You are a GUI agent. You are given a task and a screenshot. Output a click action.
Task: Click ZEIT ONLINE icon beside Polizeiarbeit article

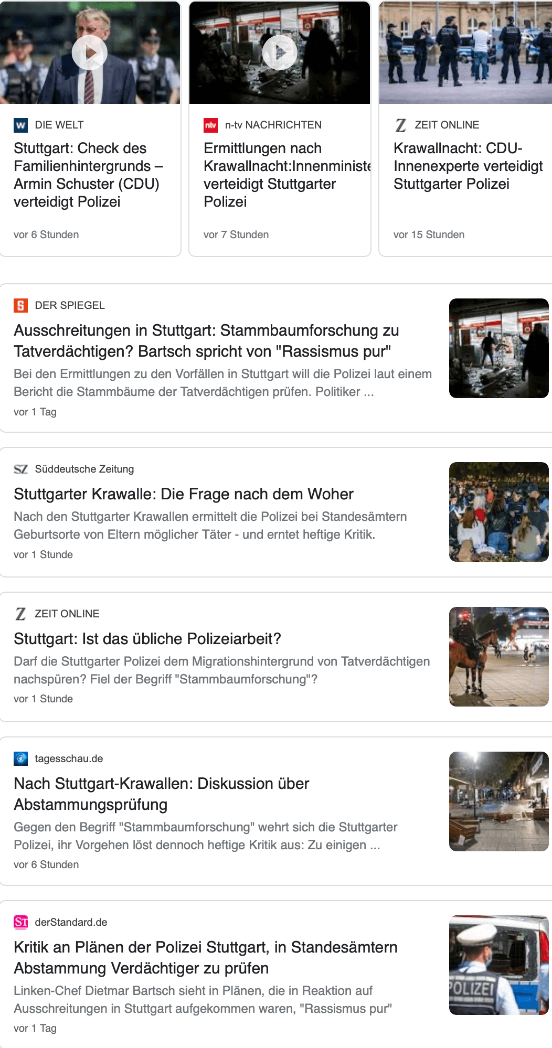pos(20,614)
